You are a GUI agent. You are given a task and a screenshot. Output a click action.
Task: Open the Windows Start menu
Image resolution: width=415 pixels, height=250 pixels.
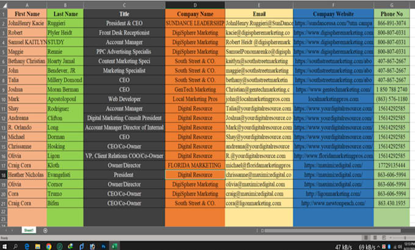tap(4, 246)
